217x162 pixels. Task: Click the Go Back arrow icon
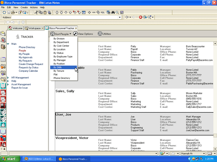coord(127,17)
